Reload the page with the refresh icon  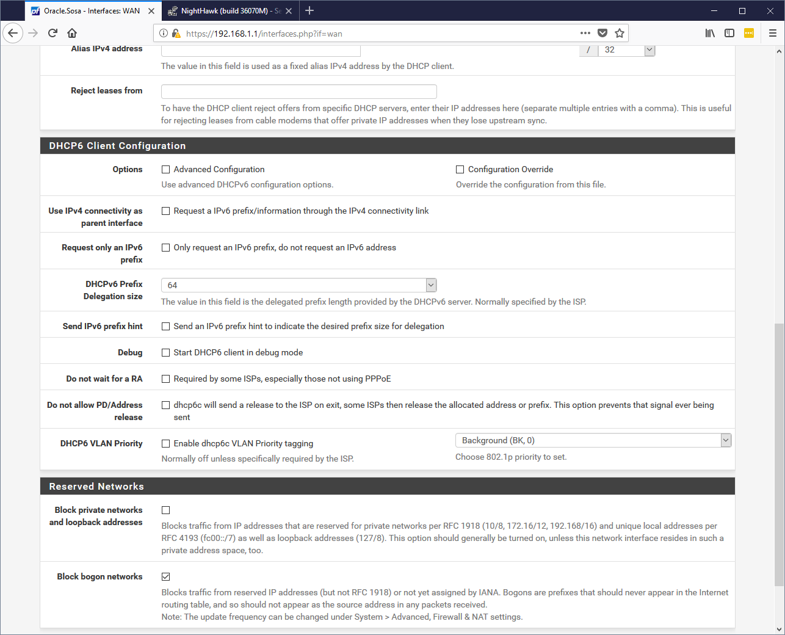point(52,33)
